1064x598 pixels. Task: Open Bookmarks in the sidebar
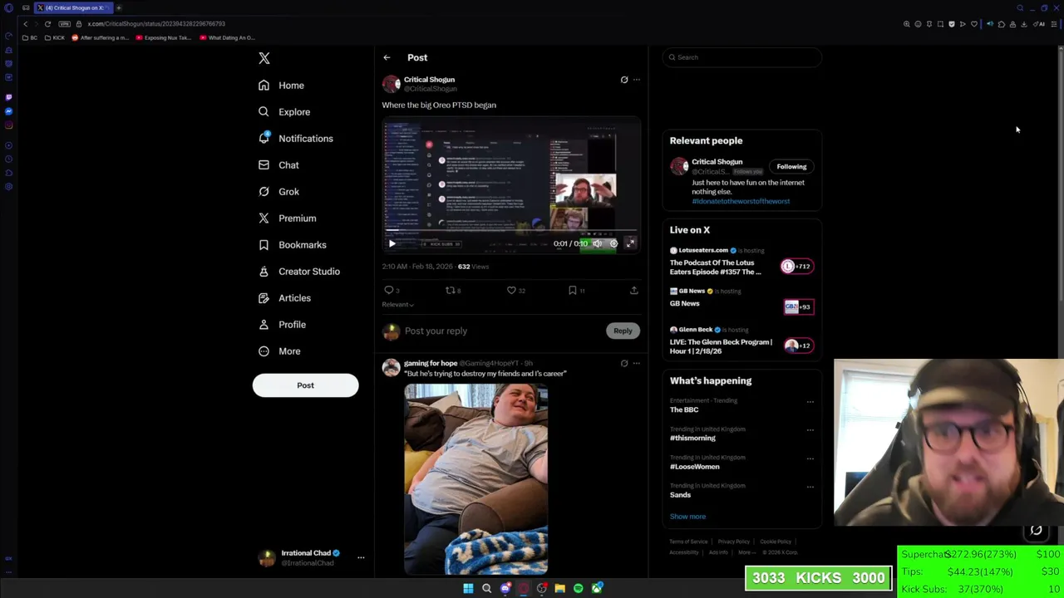click(x=292, y=245)
